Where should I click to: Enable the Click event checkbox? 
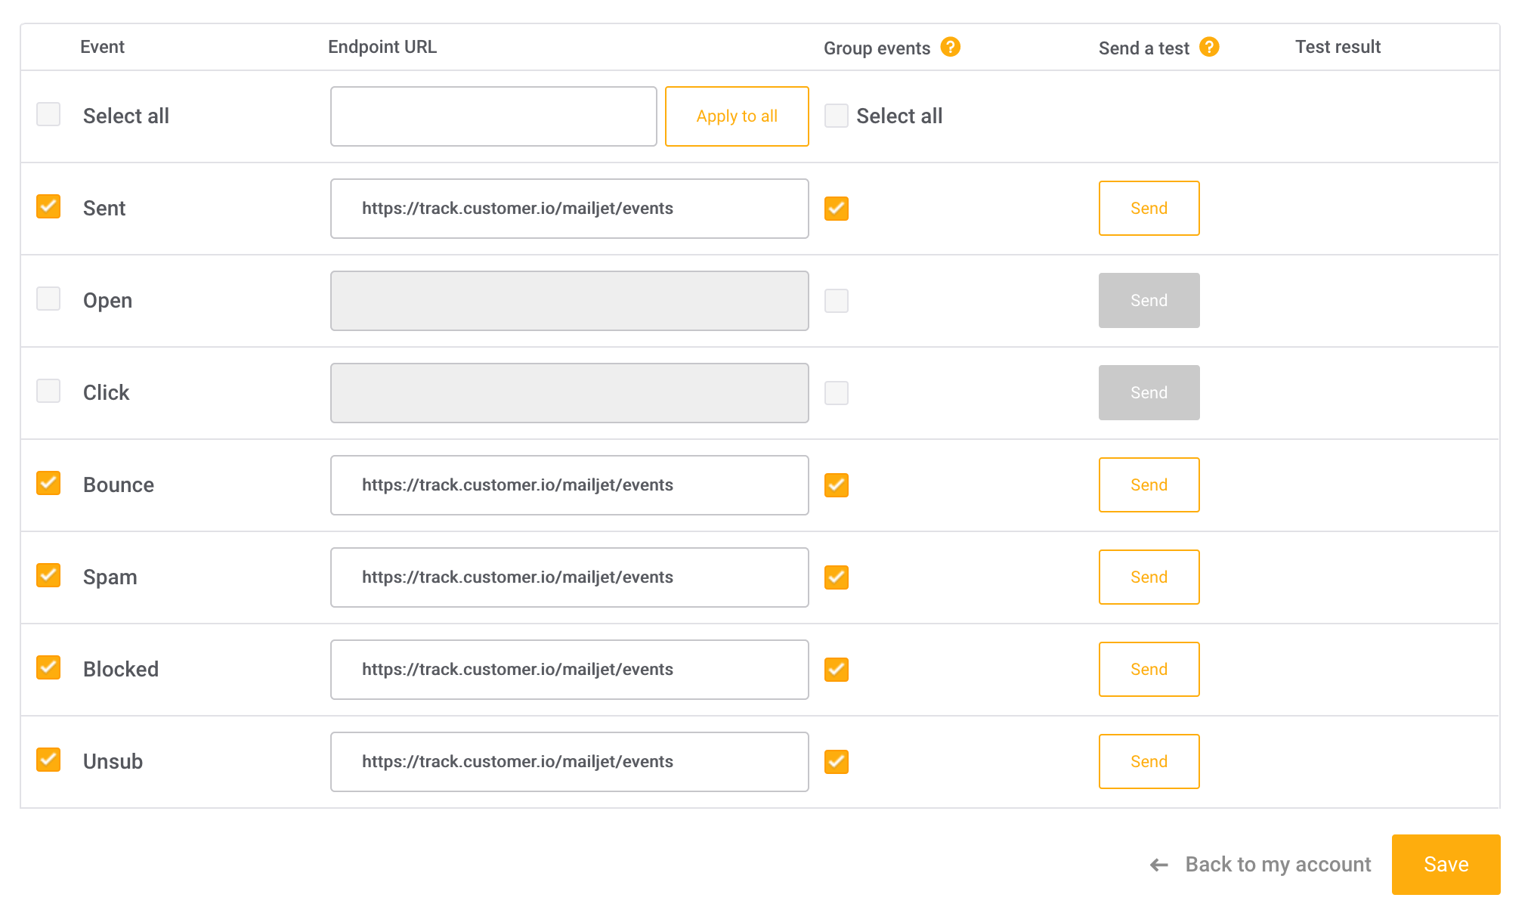(48, 391)
